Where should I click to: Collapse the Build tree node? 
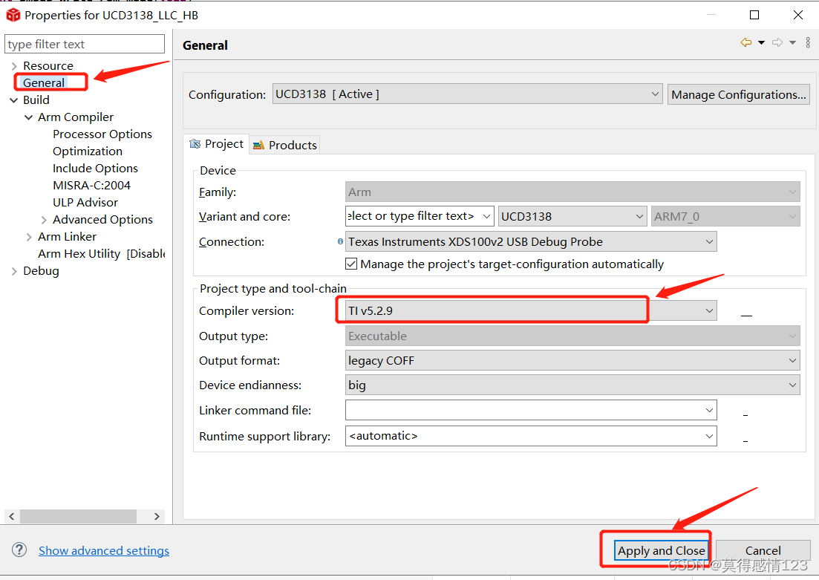[14, 100]
